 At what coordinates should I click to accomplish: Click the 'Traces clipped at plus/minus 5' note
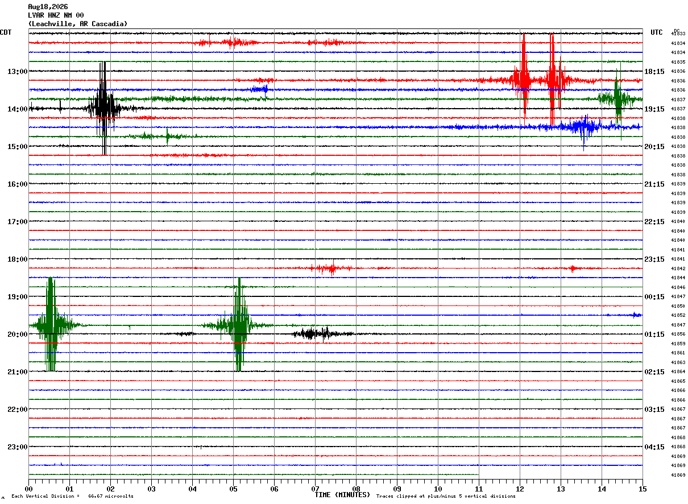point(446,496)
